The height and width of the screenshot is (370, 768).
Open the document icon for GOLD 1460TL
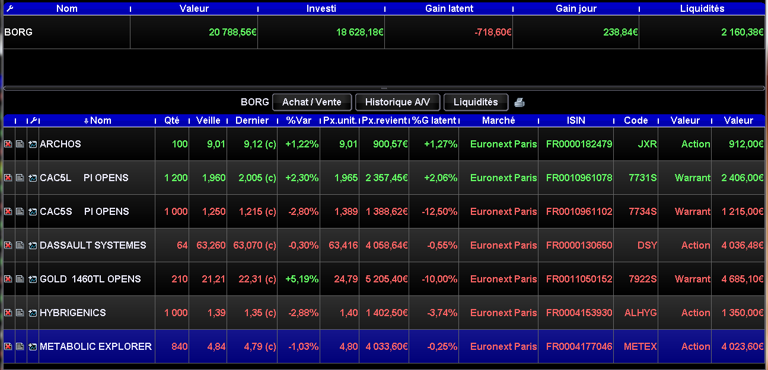[20, 279]
